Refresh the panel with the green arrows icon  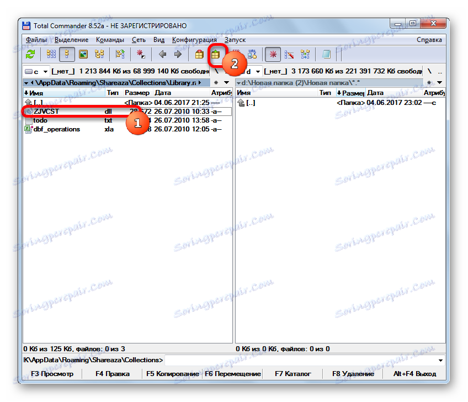coord(30,54)
